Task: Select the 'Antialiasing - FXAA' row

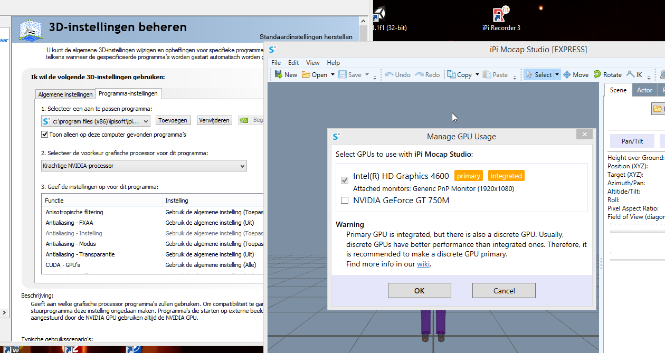Action: pyautogui.click(x=153, y=223)
